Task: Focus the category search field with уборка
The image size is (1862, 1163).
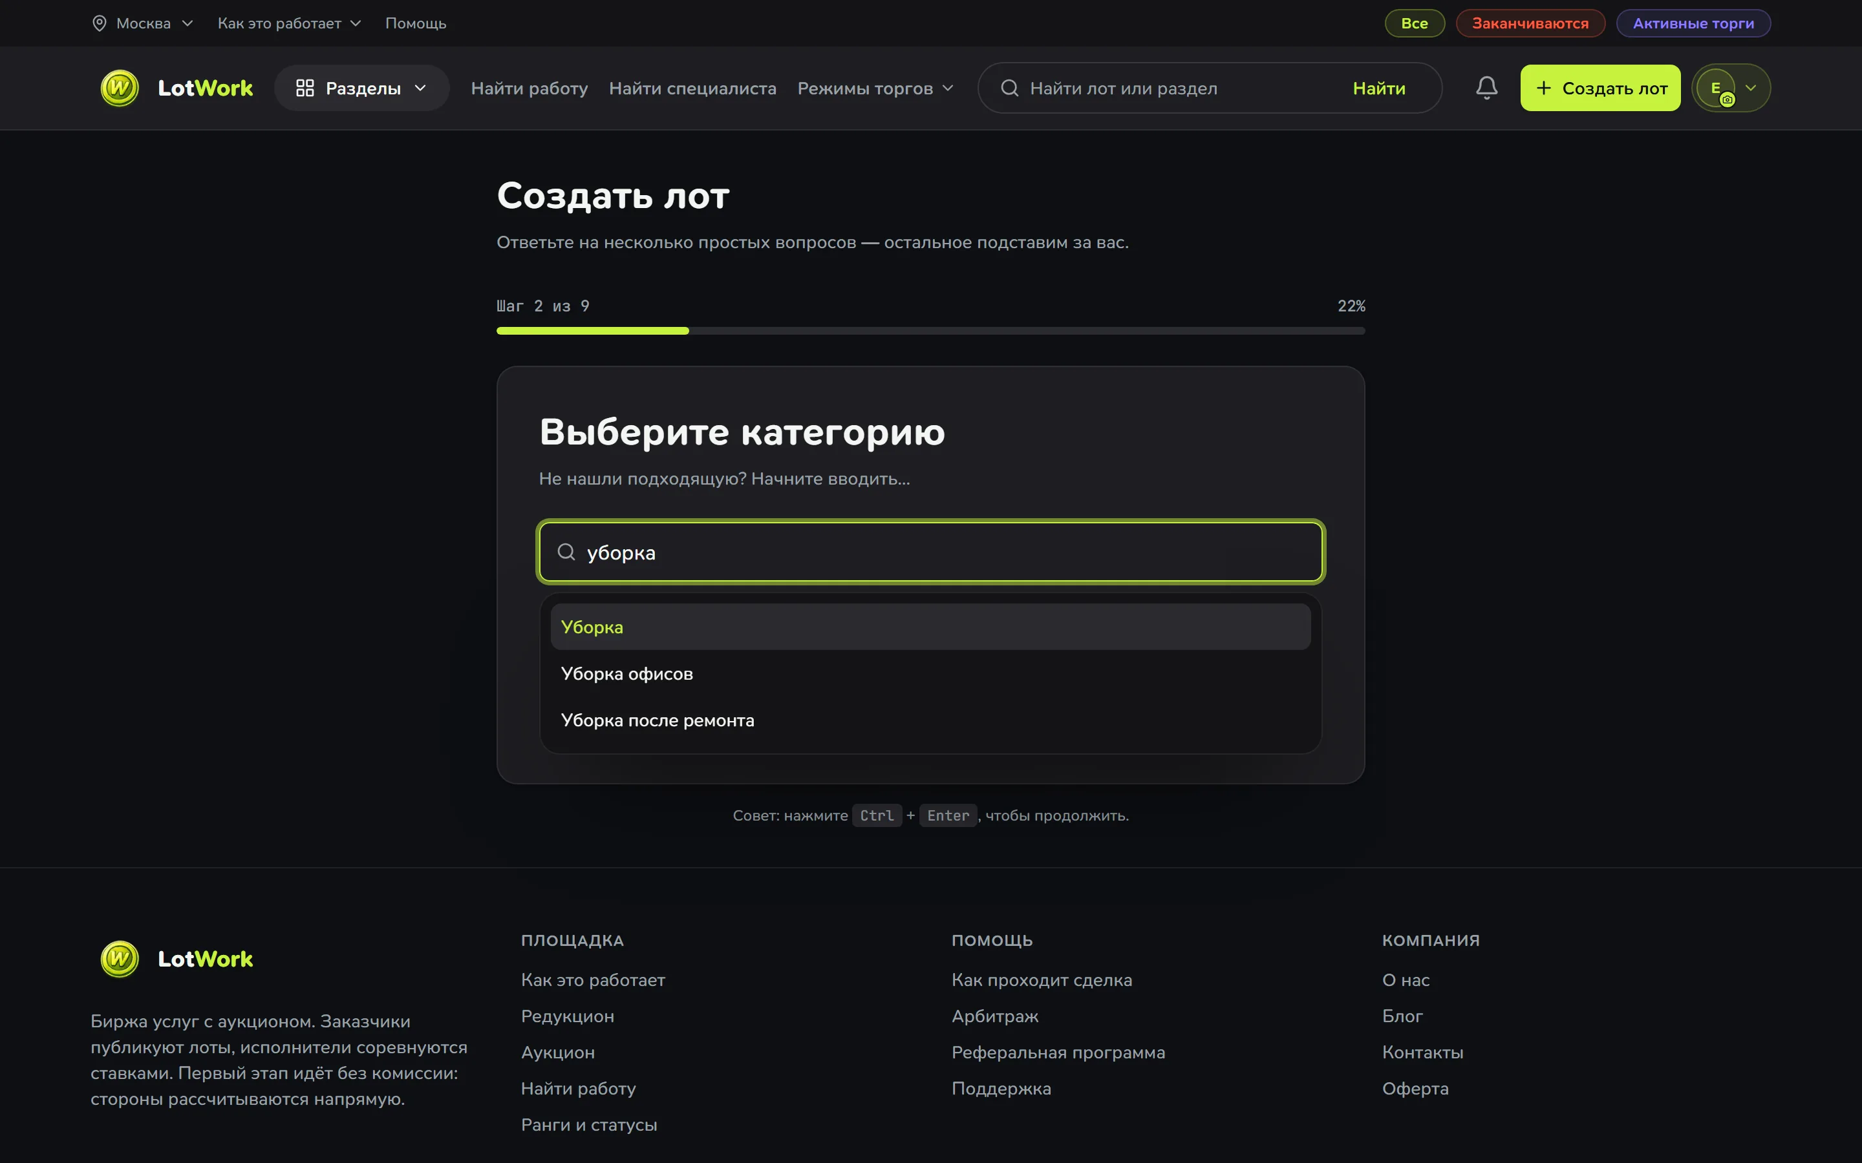Action: tap(930, 552)
